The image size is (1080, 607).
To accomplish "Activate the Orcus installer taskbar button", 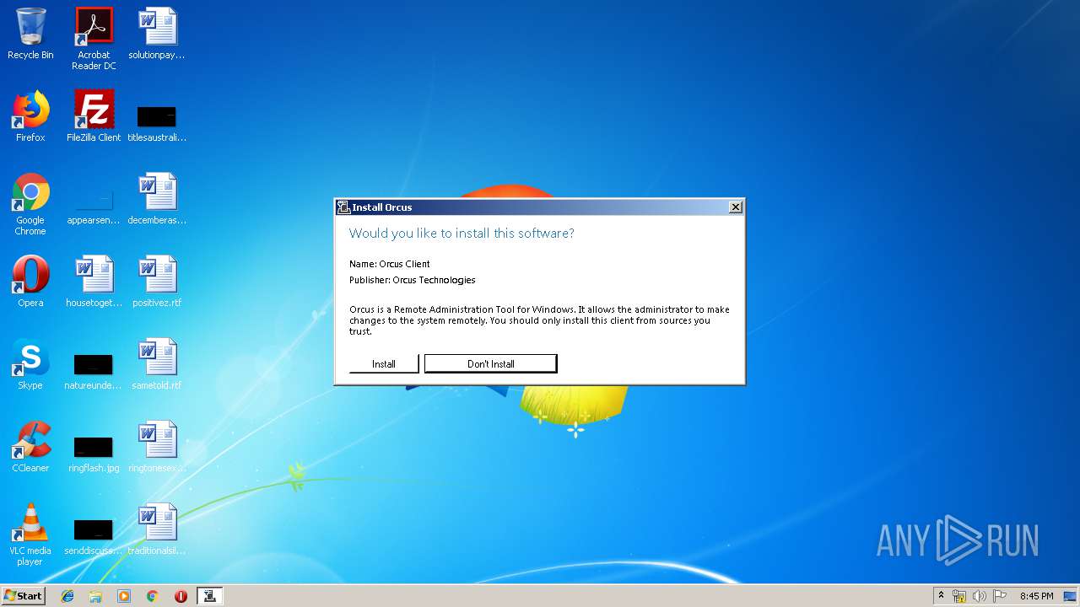I will (209, 596).
